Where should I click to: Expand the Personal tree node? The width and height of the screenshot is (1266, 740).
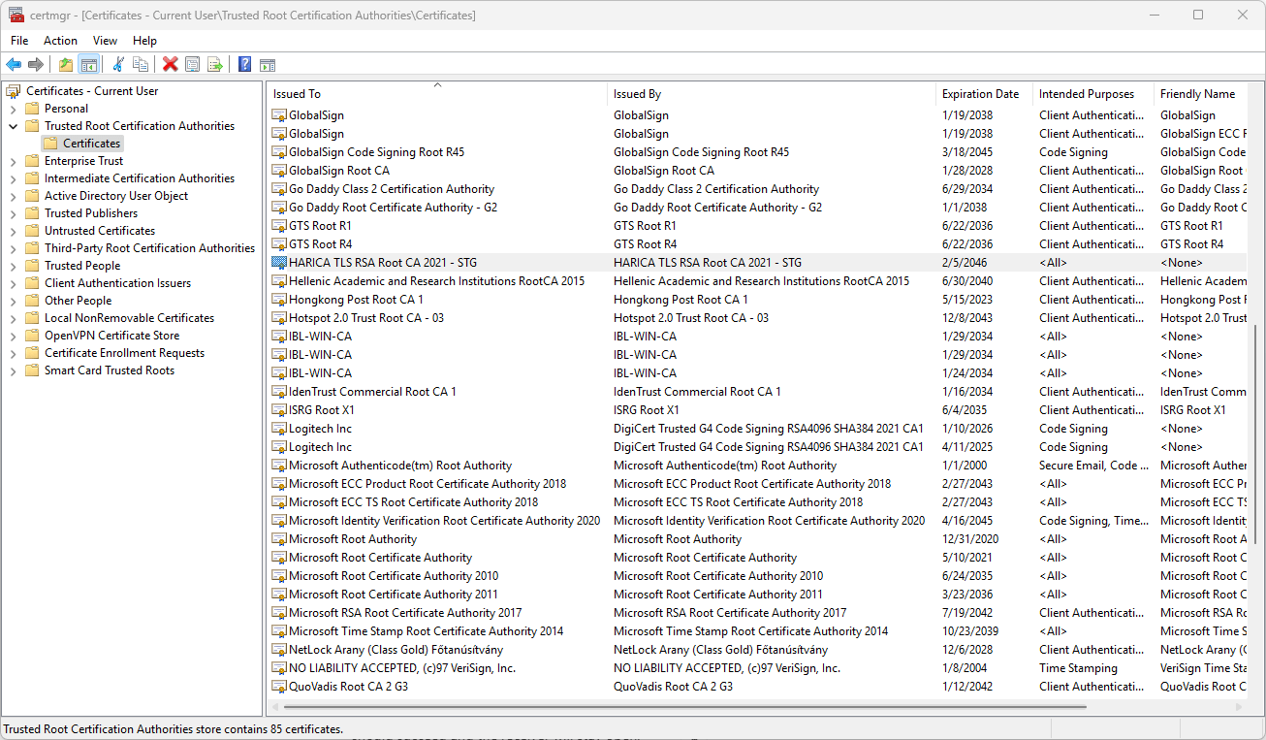click(14, 109)
